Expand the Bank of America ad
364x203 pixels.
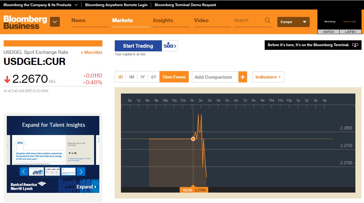(86, 187)
